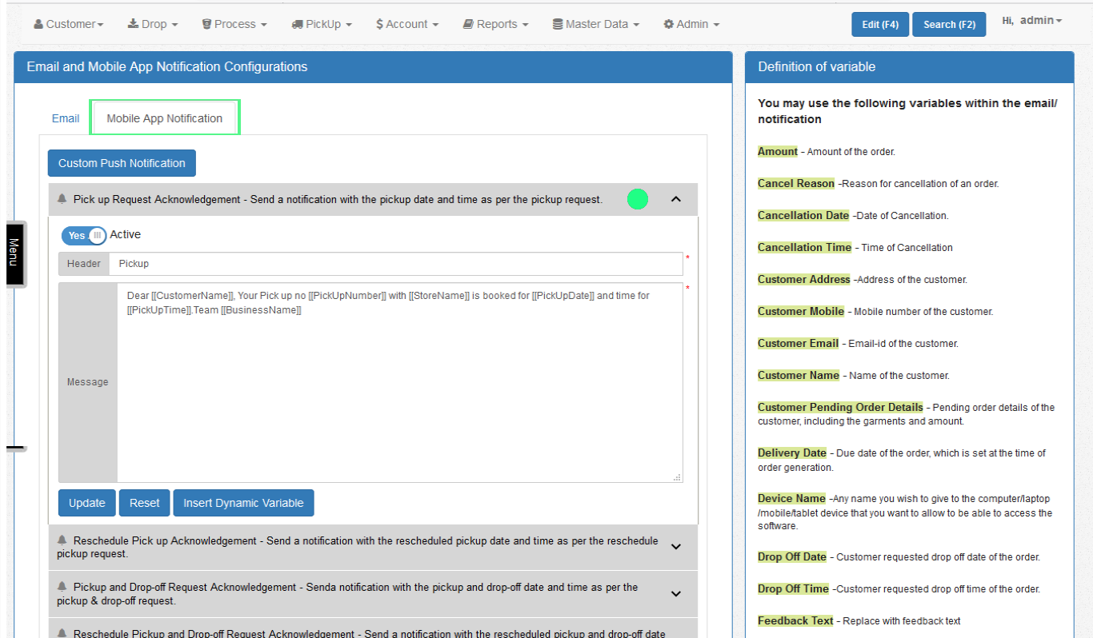Click Insert Dynamic Variable

[243, 503]
